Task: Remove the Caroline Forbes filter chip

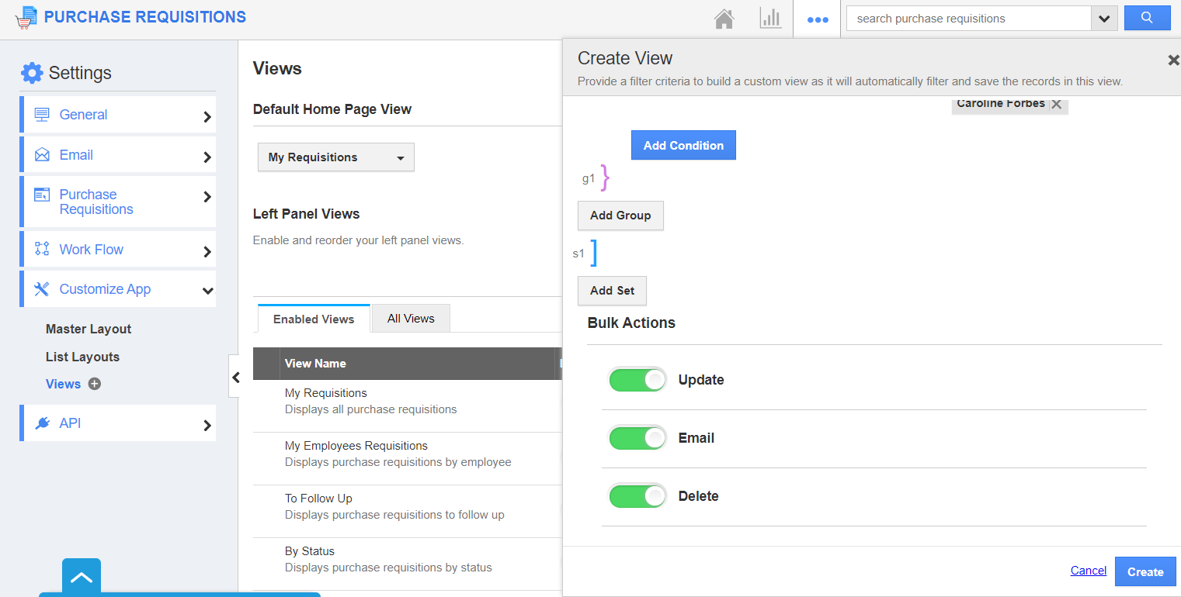Action: coord(1057,103)
